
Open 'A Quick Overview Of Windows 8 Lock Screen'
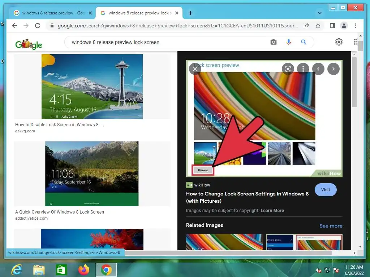tap(60, 212)
